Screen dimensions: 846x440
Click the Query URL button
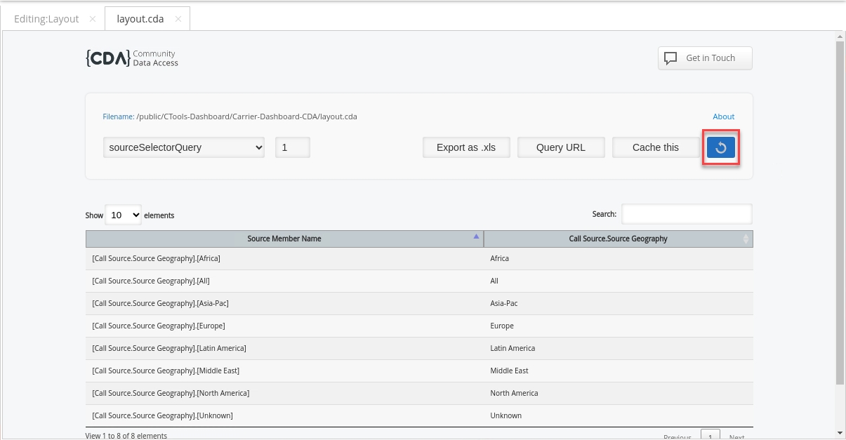[560, 147]
